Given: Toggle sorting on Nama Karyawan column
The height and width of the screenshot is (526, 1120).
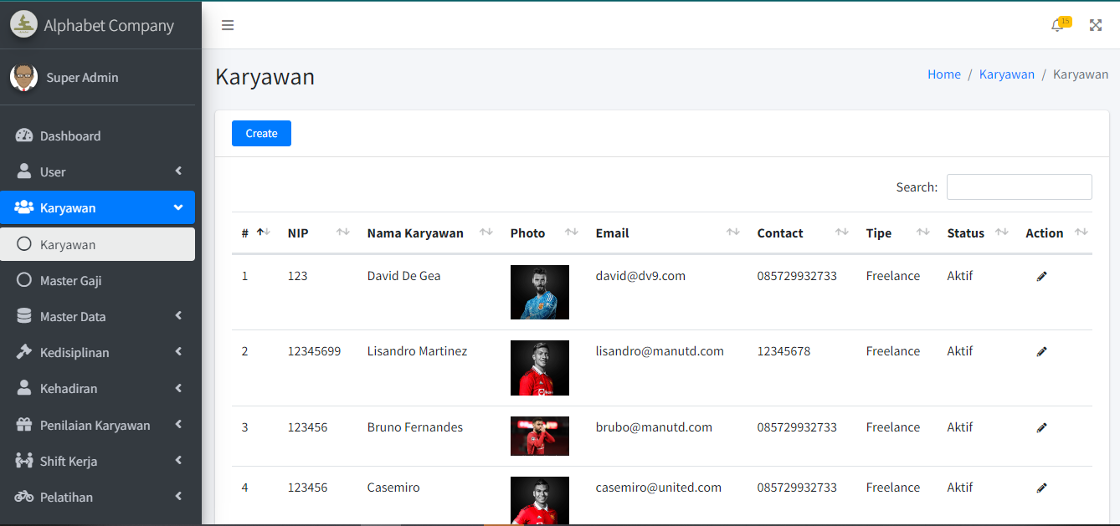Looking at the screenshot, I should point(486,232).
